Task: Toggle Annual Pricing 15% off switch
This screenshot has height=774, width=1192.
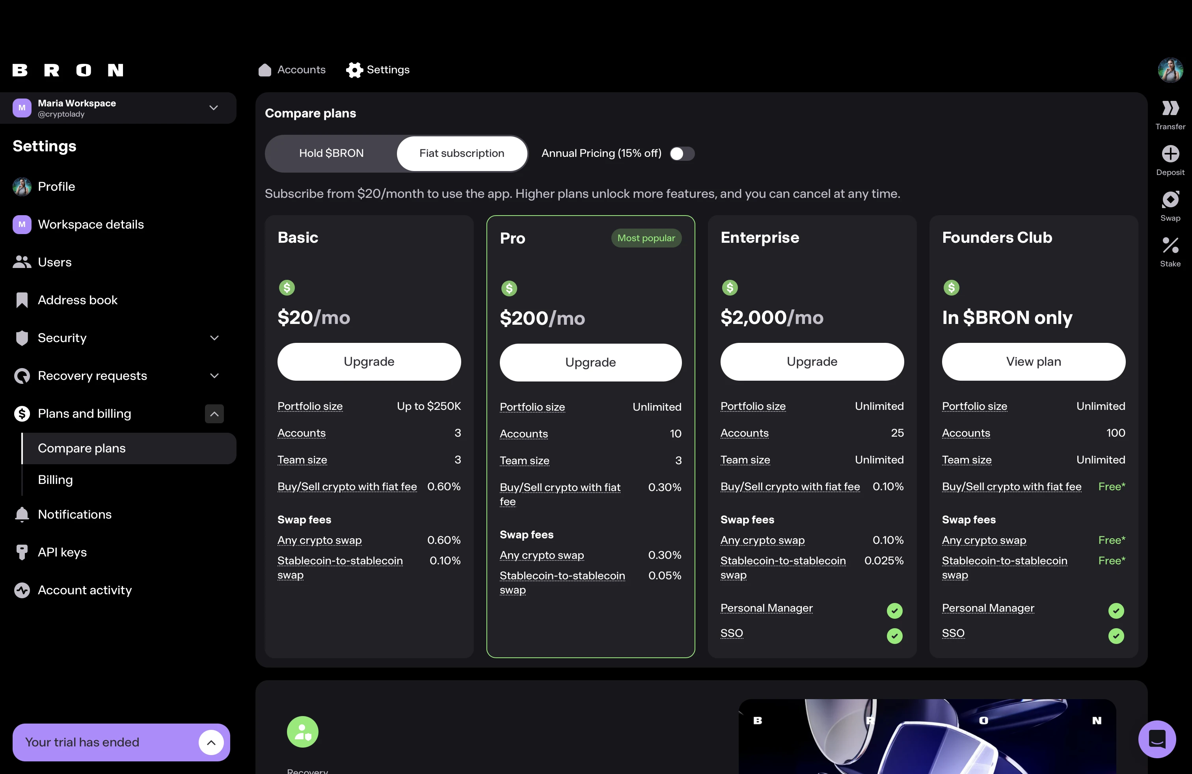Action: coord(682,154)
